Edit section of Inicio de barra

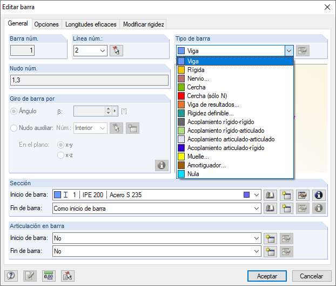tap(303, 195)
